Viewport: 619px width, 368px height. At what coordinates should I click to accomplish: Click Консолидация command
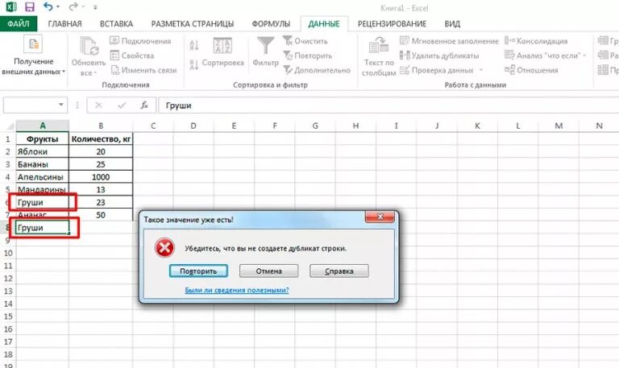(536, 41)
